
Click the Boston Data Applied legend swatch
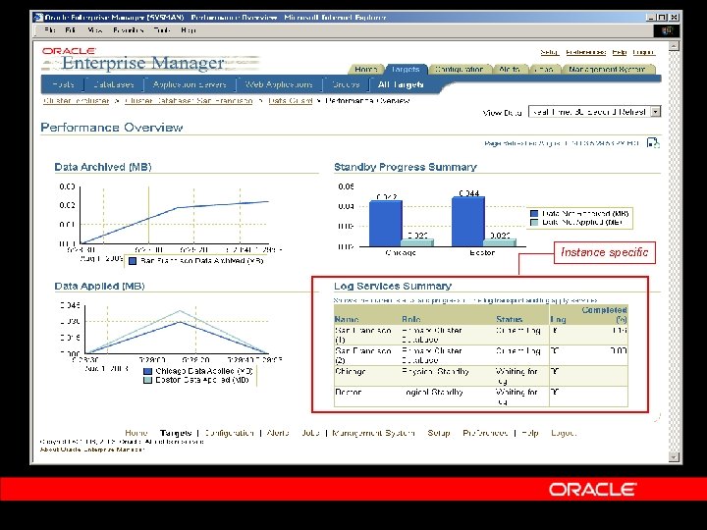(x=147, y=380)
